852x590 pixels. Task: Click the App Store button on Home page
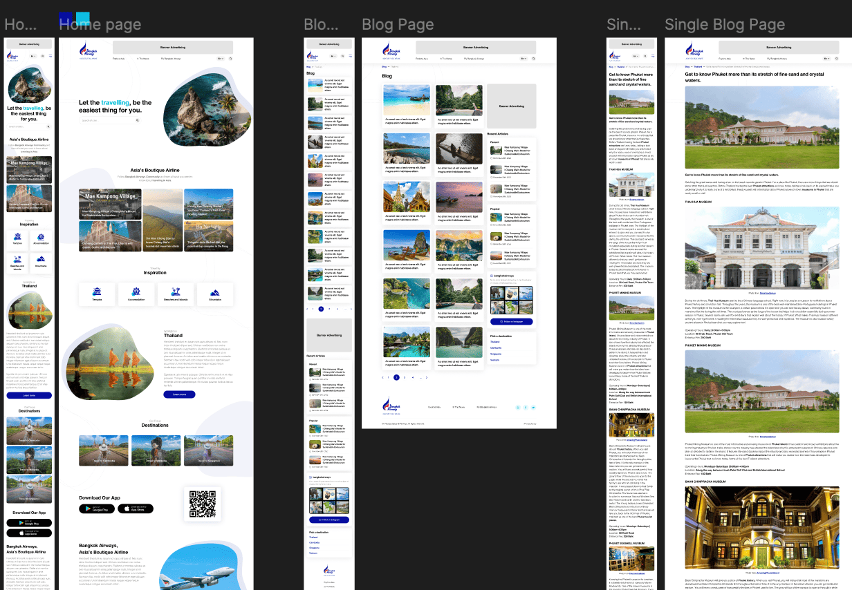coord(136,508)
